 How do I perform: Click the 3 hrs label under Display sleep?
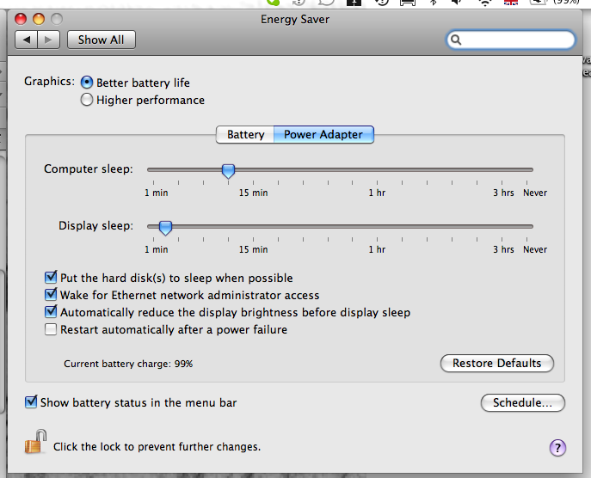[503, 249]
